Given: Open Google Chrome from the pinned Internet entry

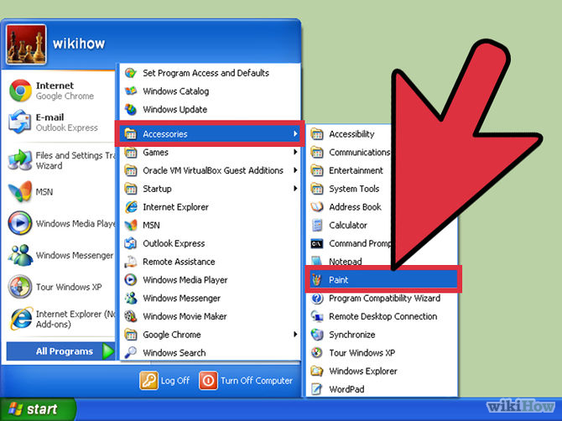Looking at the screenshot, I should click(20, 91).
